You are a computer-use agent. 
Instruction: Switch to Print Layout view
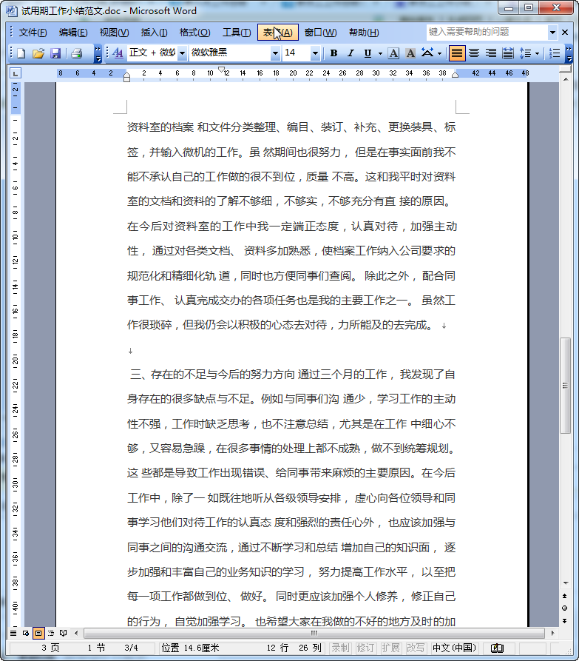[38, 633]
